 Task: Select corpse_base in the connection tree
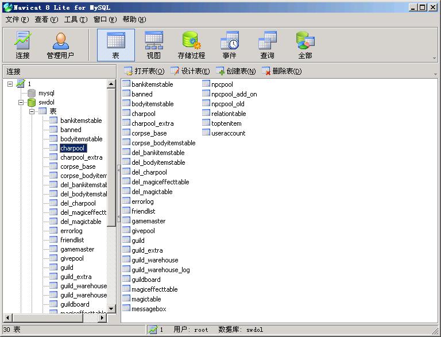(x=78, y=166)
